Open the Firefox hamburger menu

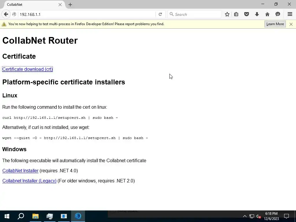click(x=290, y=14)
